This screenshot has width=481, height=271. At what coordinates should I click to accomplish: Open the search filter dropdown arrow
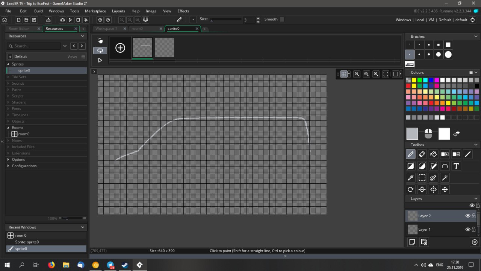coord(65,46)
